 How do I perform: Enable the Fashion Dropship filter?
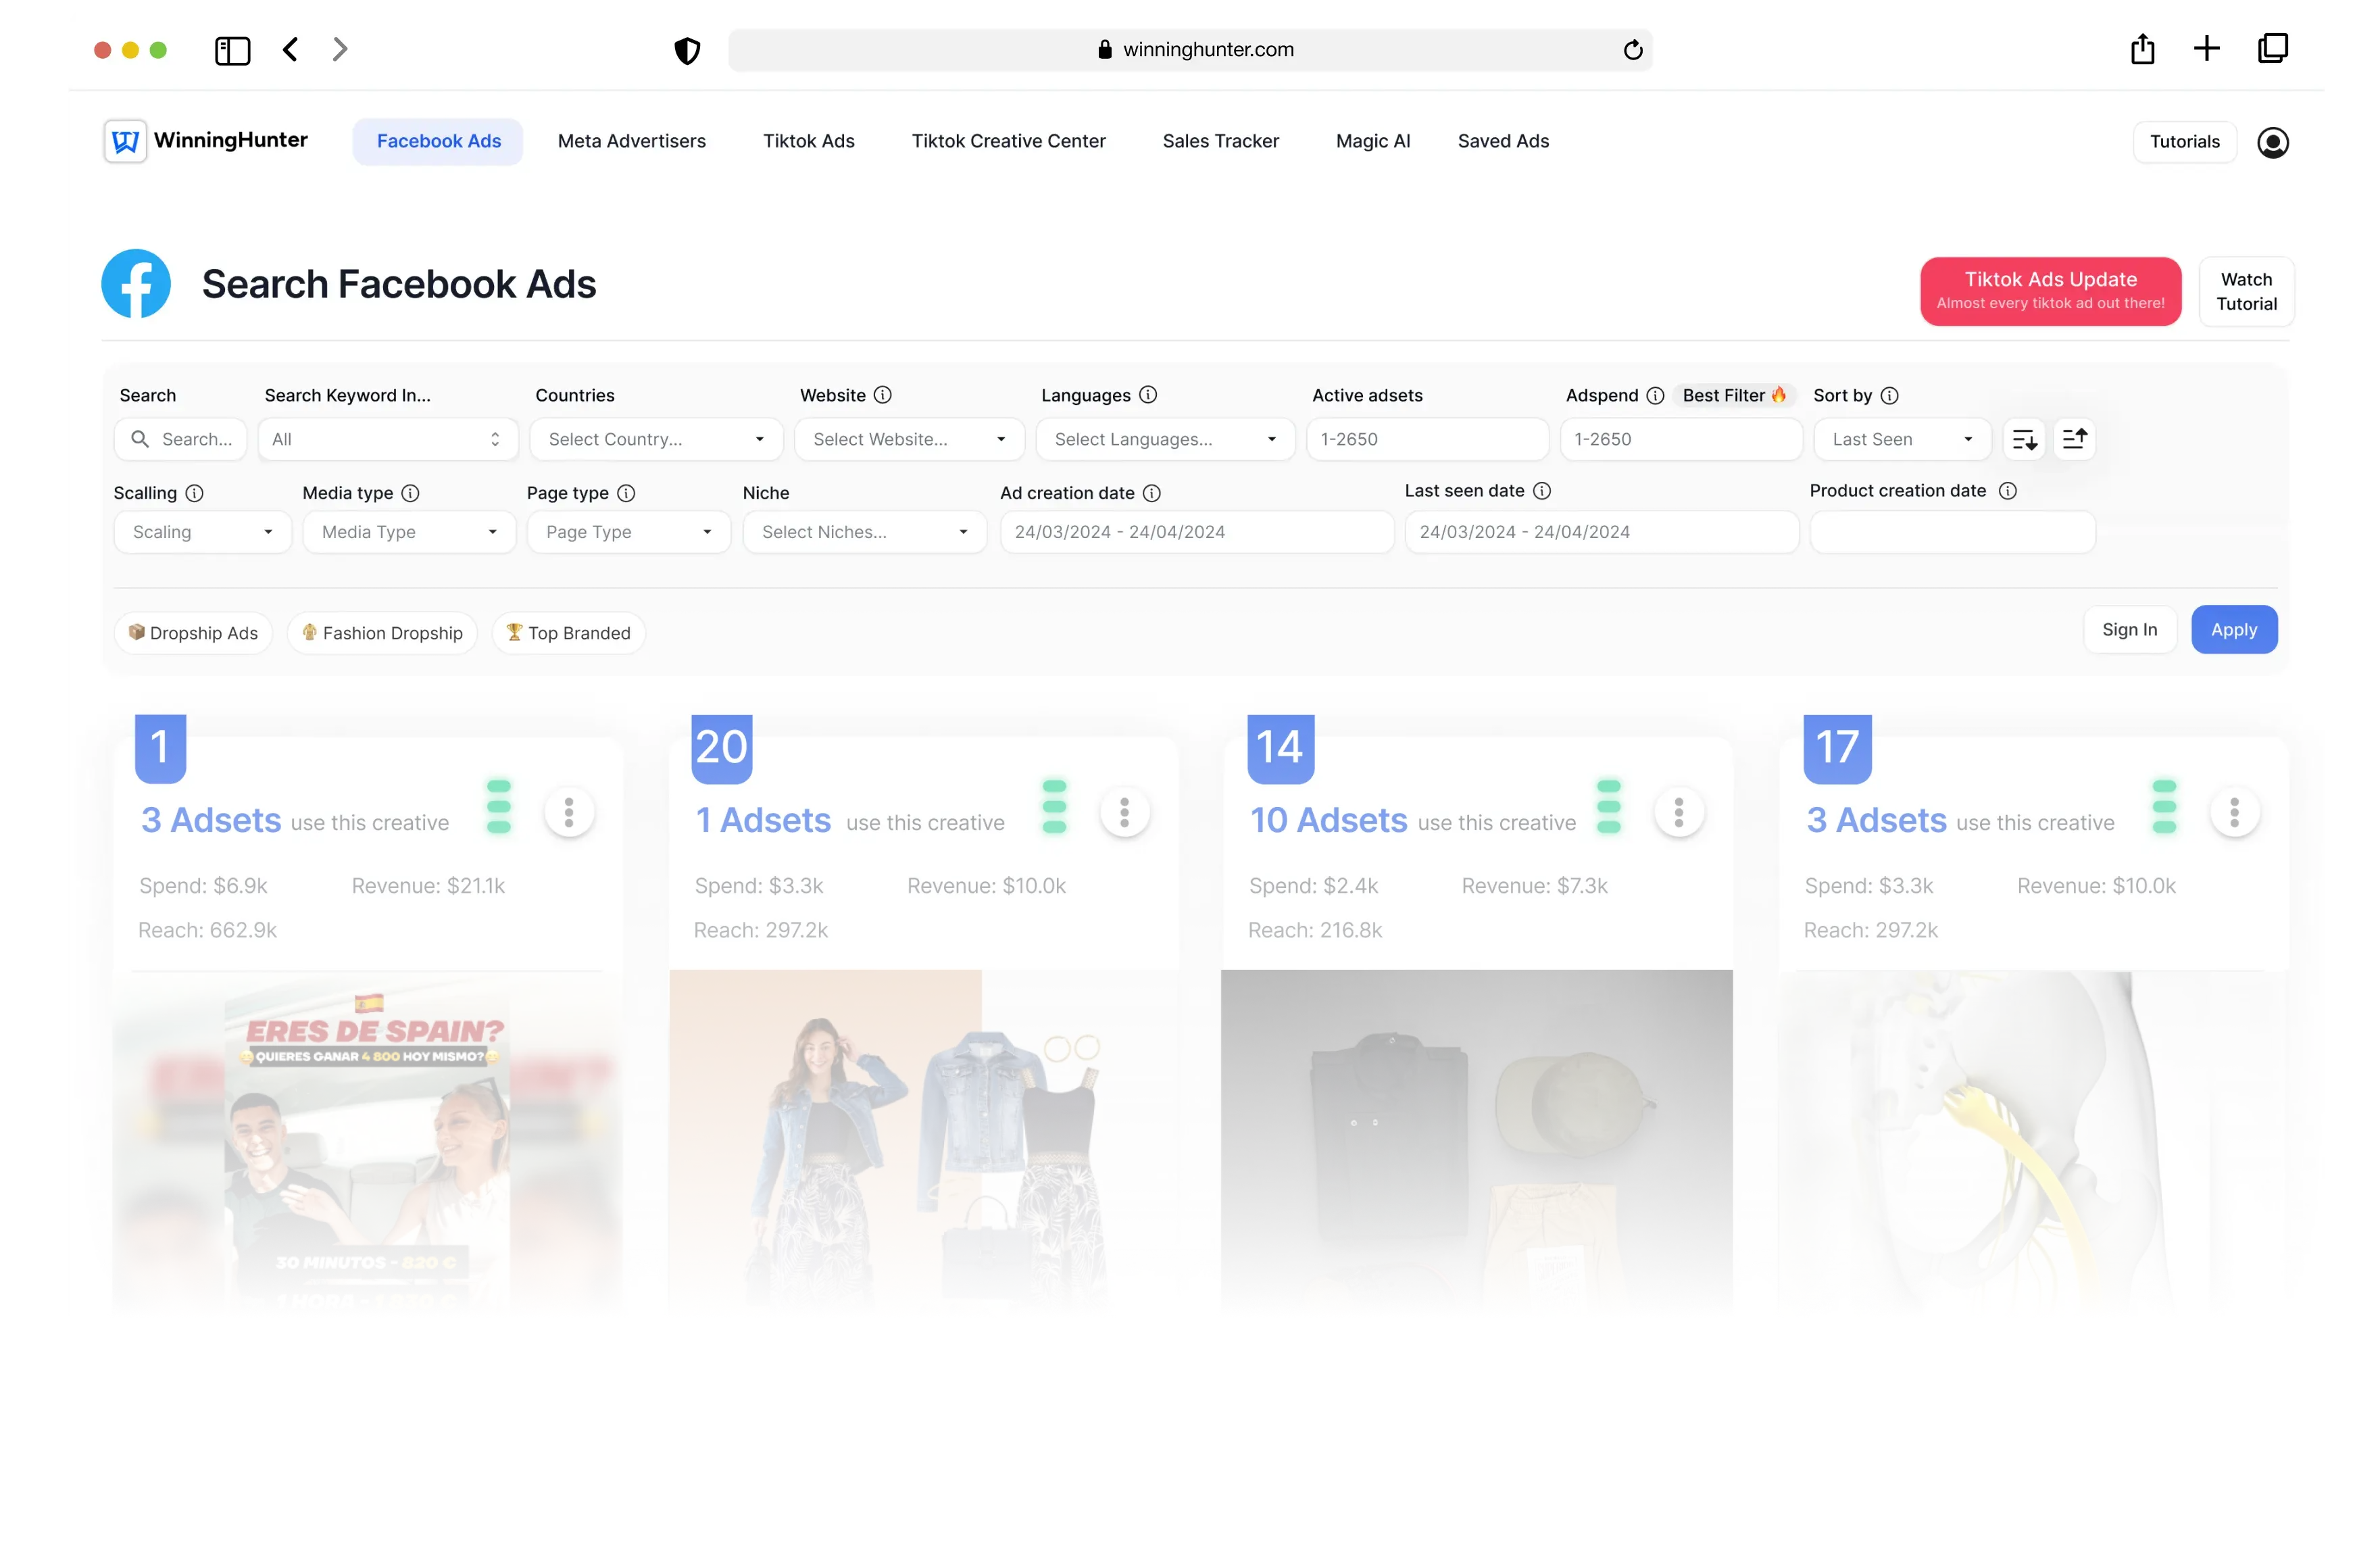381,632
